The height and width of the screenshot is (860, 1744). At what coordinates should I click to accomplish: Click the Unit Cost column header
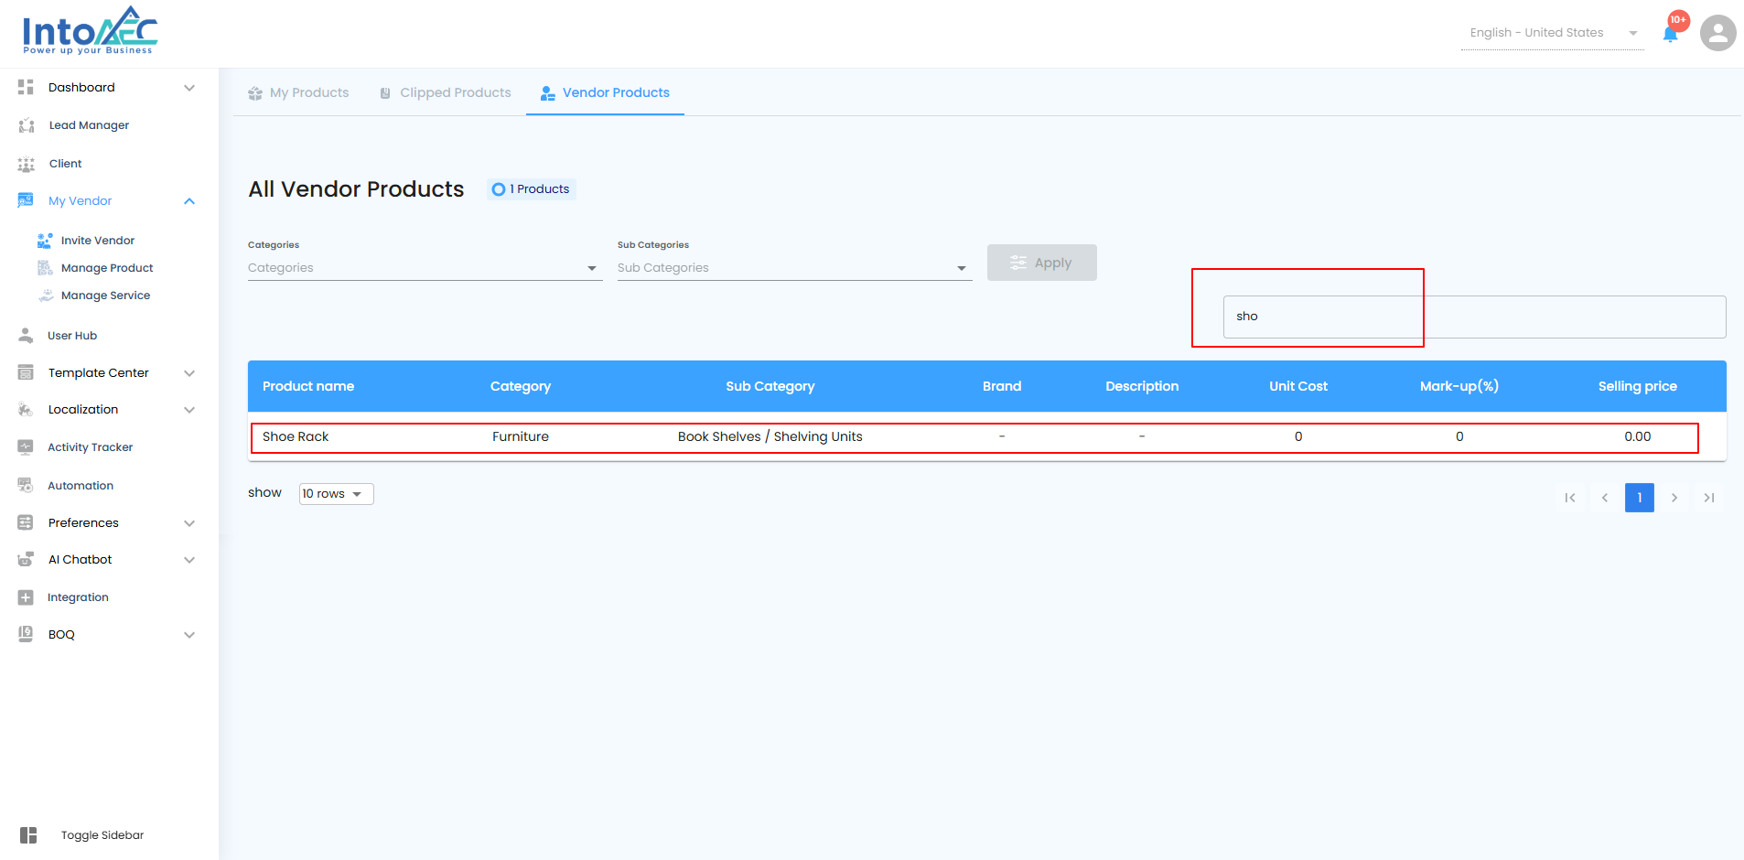click(x=1298, y=386)
